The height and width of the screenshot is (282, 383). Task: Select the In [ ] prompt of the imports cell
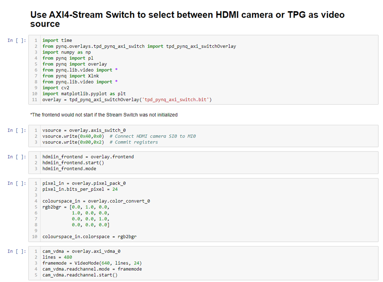[16, 40]
